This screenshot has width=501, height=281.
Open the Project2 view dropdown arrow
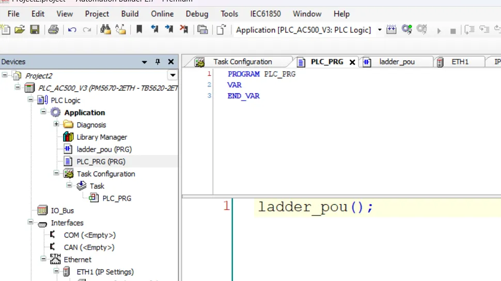[173, 75]
